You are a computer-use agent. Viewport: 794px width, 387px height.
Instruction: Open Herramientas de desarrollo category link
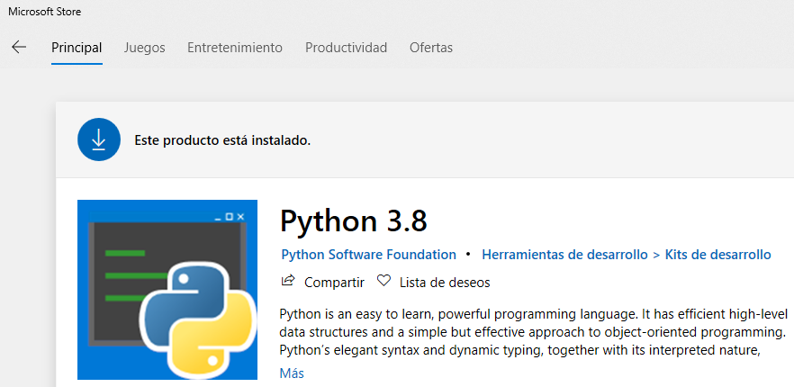[564, 255]
